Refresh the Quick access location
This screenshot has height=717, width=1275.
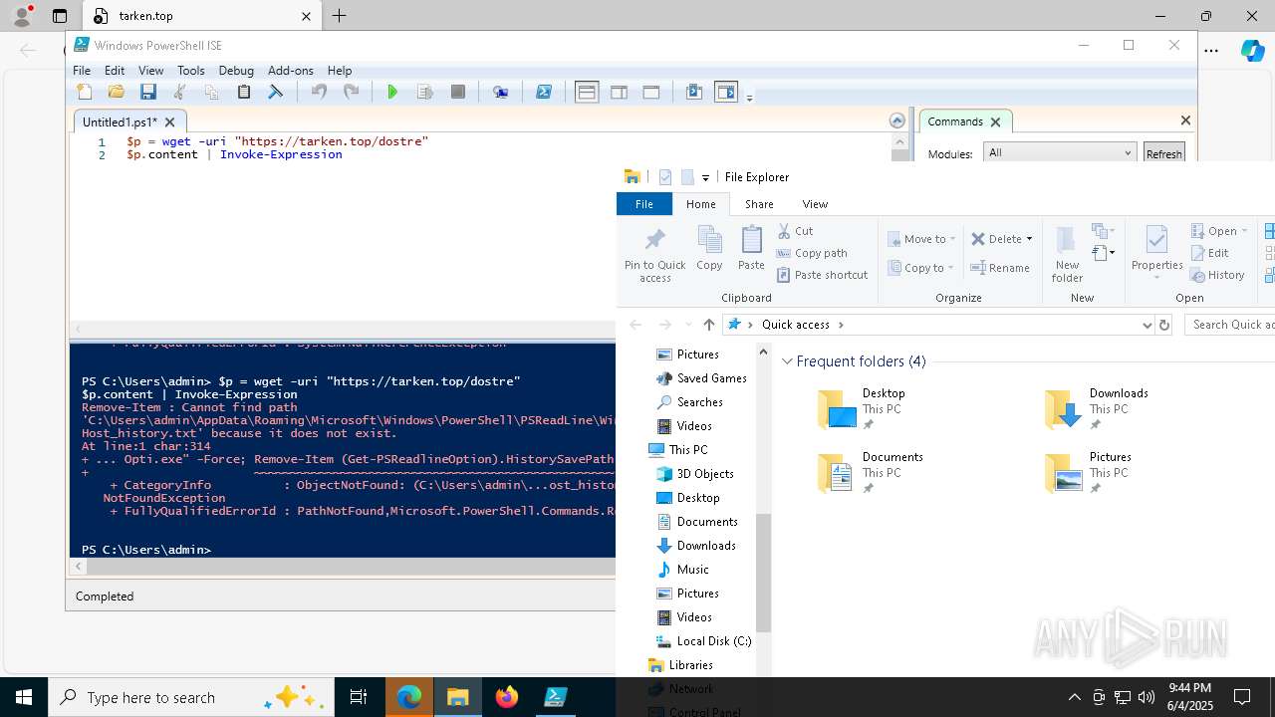point(1163,325)
